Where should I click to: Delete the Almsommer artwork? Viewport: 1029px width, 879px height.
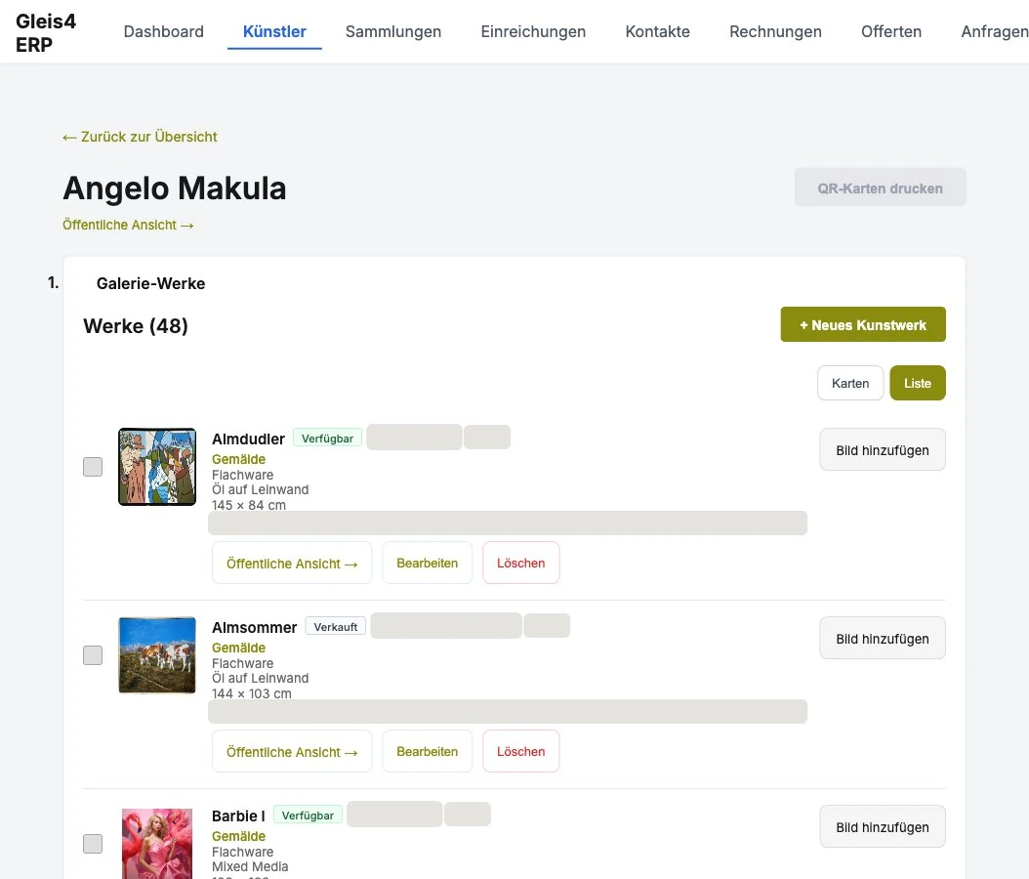(521, 752)
